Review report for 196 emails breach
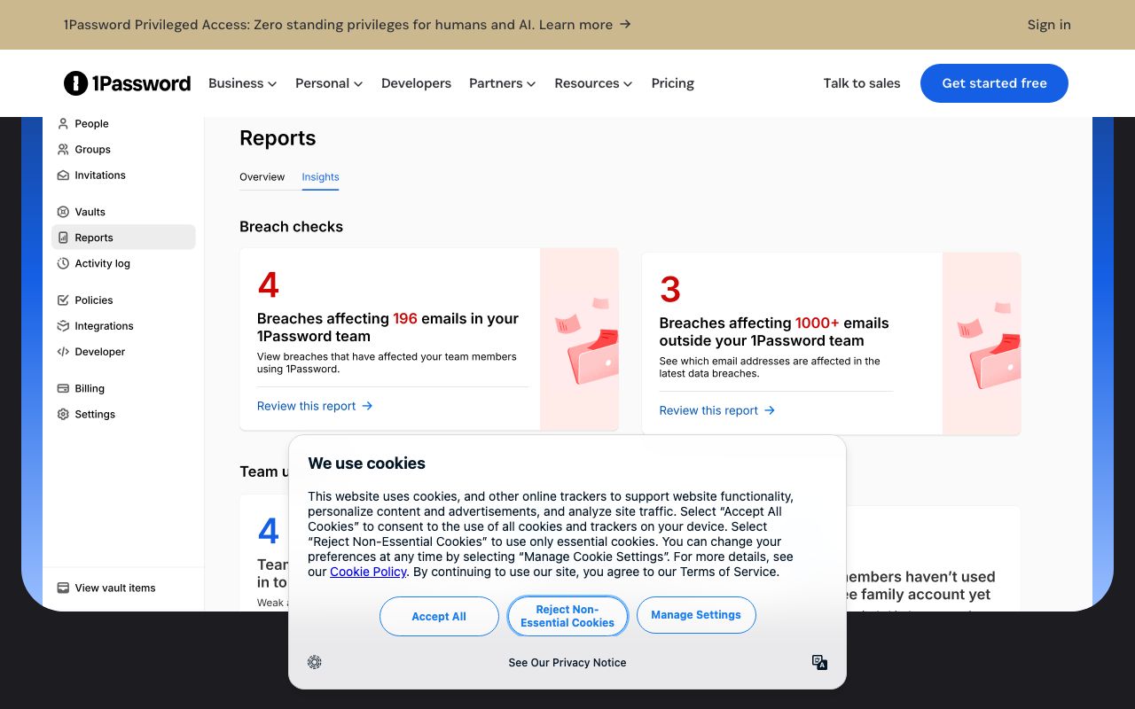Image resolution: width=1135 pixels, height=709 pixels. [x=315, y=406]
